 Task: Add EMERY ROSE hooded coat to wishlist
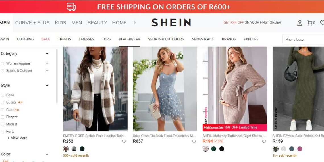tap(124, 141)
